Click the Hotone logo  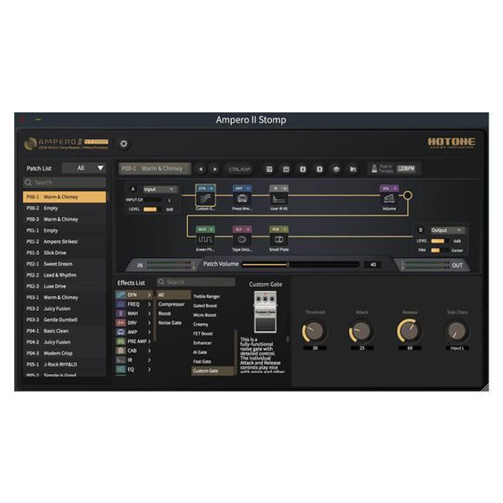(451, 142)
